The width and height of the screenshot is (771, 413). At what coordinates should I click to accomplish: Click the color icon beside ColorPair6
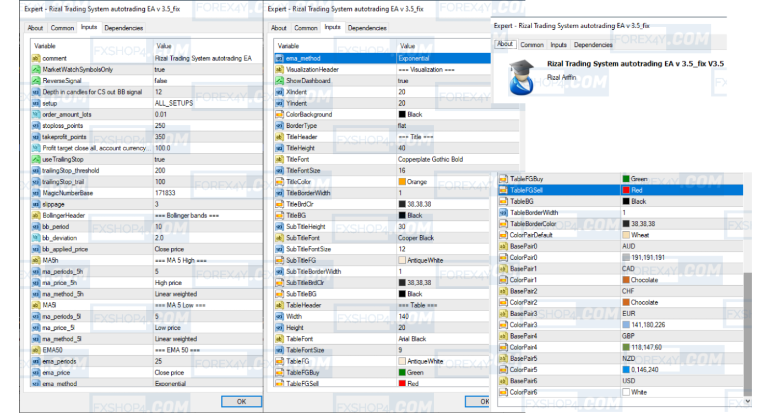(x=503, y=392)
